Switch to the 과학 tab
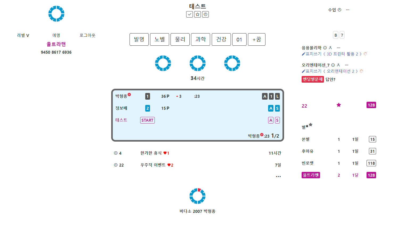Screen dimensions: 395x233 tap(201, 40)
